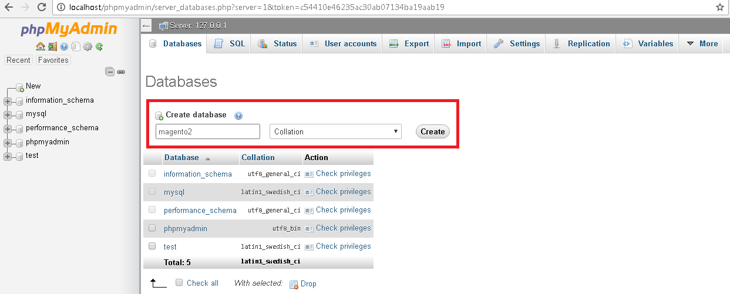Click the New database icon in tree
This screenshot has width=730, height=294.
pyautogui.click(x=19, y=87)
